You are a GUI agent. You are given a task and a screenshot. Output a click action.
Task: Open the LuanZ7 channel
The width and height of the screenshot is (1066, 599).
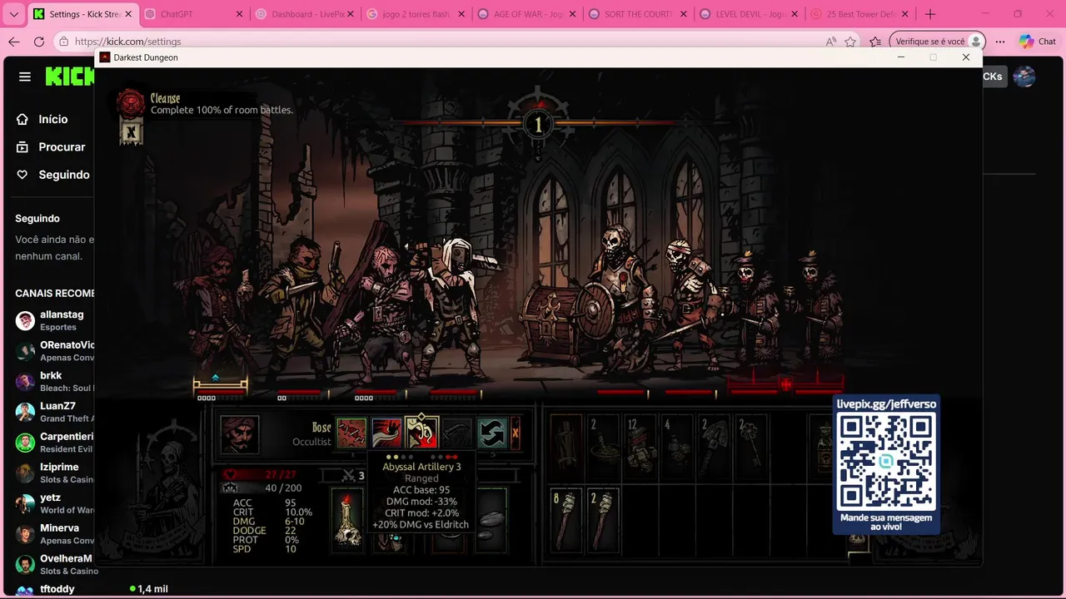tap(55, 412)
